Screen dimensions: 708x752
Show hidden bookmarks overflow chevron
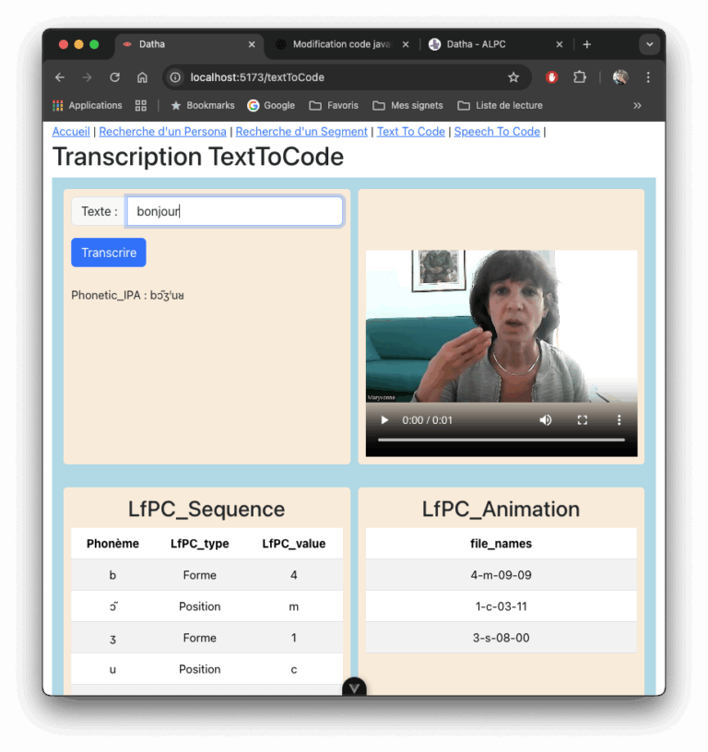tap(637, 105)
